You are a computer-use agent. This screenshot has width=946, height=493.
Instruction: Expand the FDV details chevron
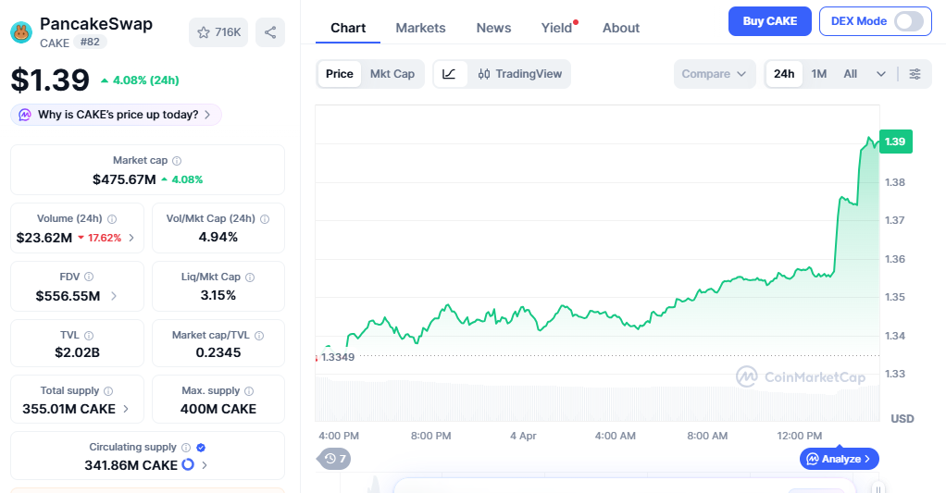(114, 296)
